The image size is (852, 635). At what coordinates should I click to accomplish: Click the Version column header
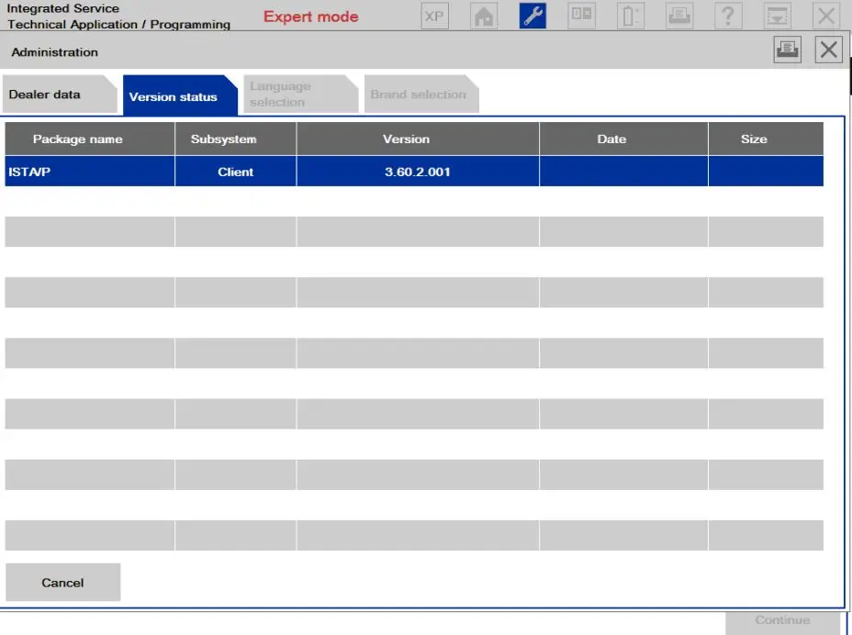(x=418, y=139)
